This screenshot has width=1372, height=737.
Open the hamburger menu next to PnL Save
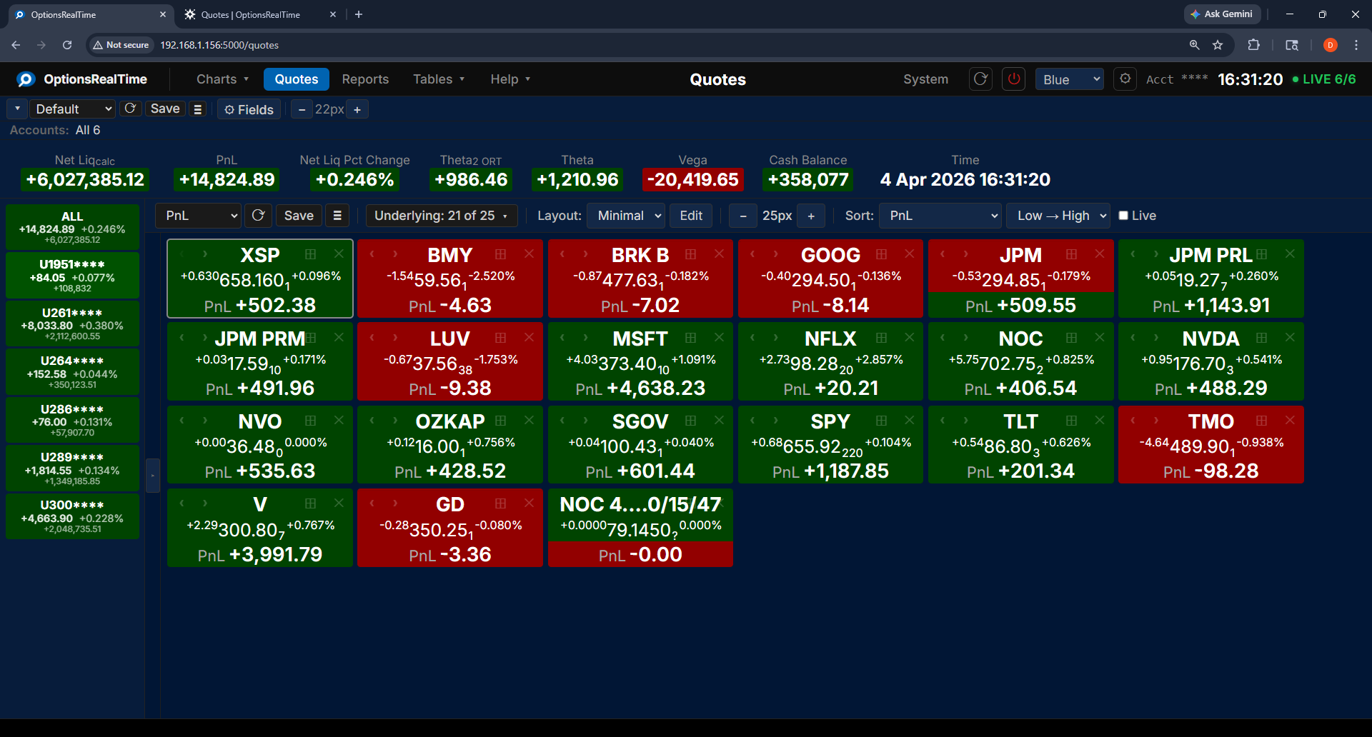pyautogui.click(x=337, y=216)
